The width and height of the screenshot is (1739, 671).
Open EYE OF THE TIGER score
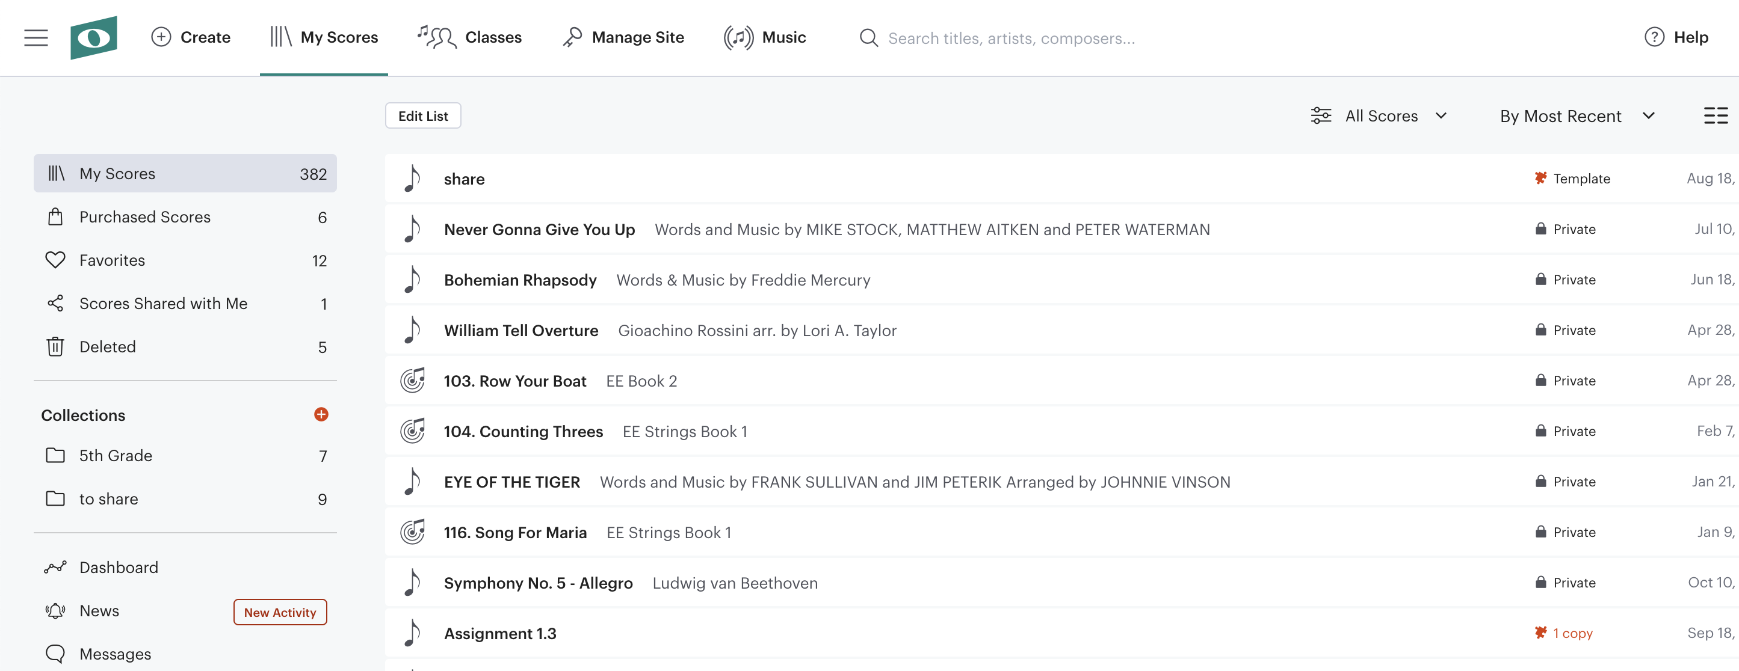tap(511, 482)
